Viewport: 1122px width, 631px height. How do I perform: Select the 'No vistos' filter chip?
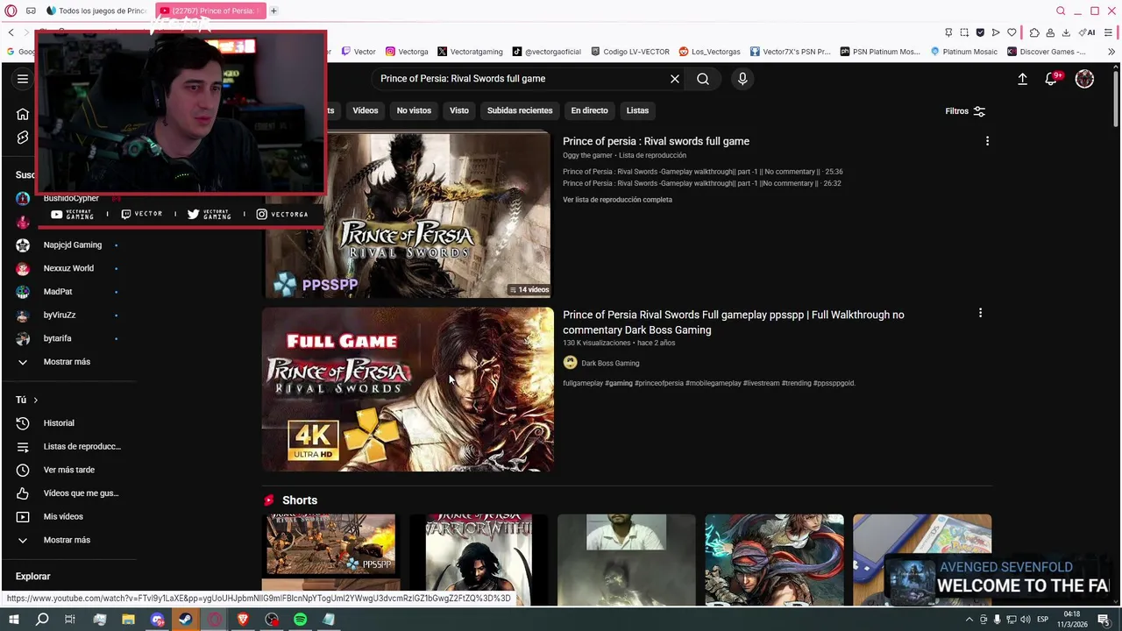414,110
